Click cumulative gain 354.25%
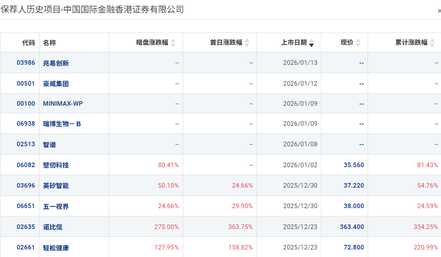Screen dimensions: 441x257 [426, 227]
